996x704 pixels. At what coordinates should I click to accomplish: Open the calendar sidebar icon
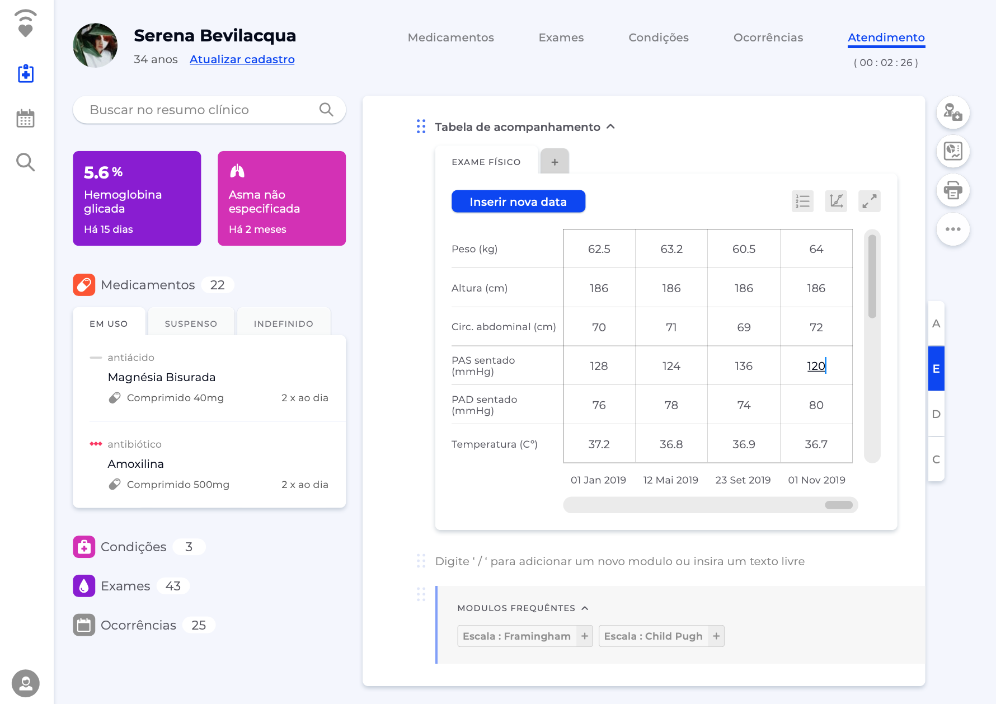(x=26, y=118)
